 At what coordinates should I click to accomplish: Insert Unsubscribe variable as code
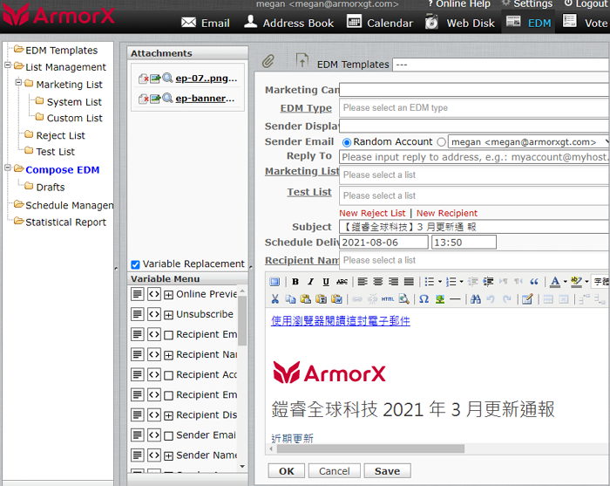153,314
